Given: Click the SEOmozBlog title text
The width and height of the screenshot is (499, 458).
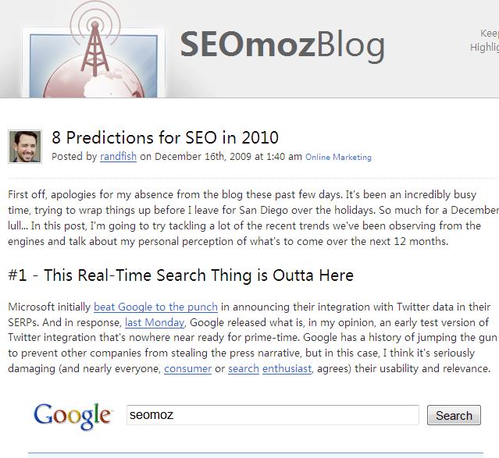Looking at the screenshot, I should coord(283,45).
